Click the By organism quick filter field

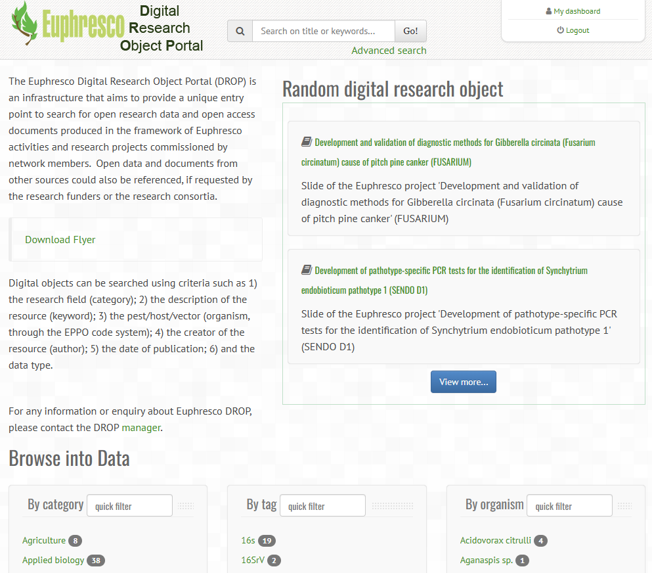click(x=569, y=506)
